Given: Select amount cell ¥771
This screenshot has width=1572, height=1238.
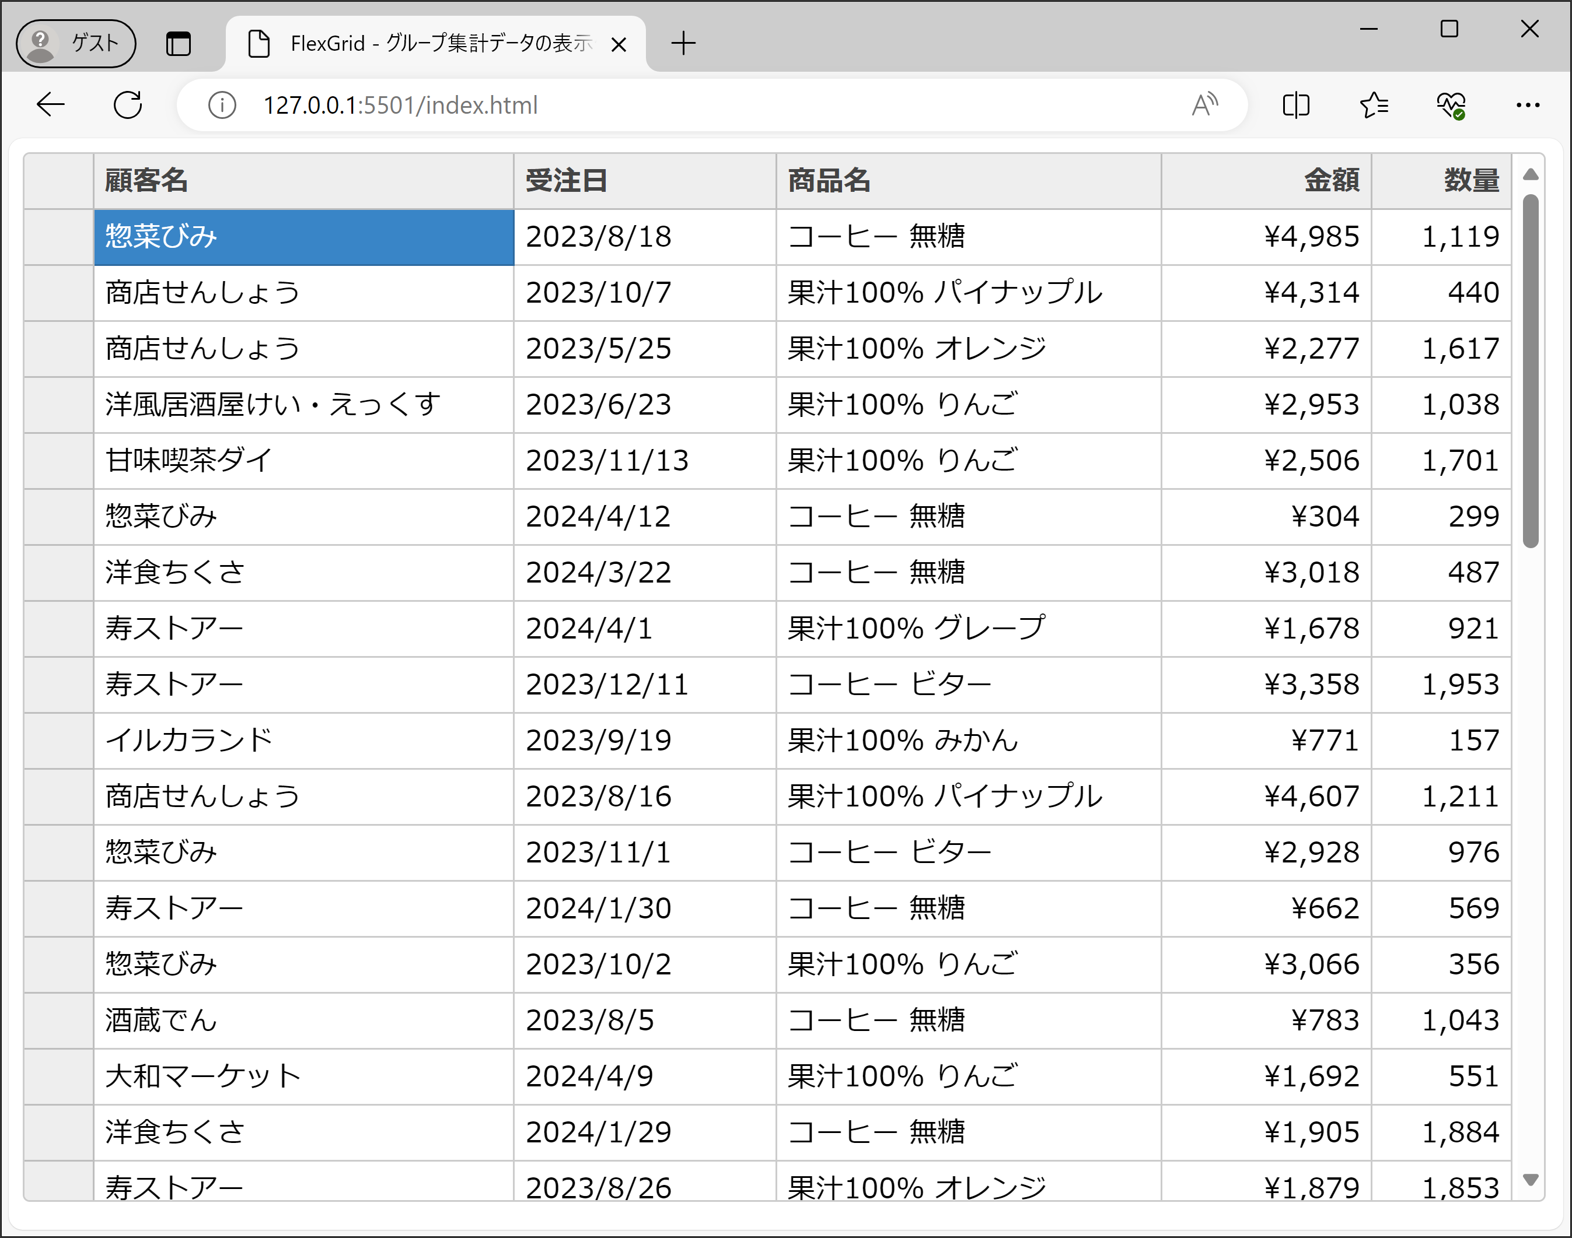Looking at the screenshot, I should (x=1266, y=741).
